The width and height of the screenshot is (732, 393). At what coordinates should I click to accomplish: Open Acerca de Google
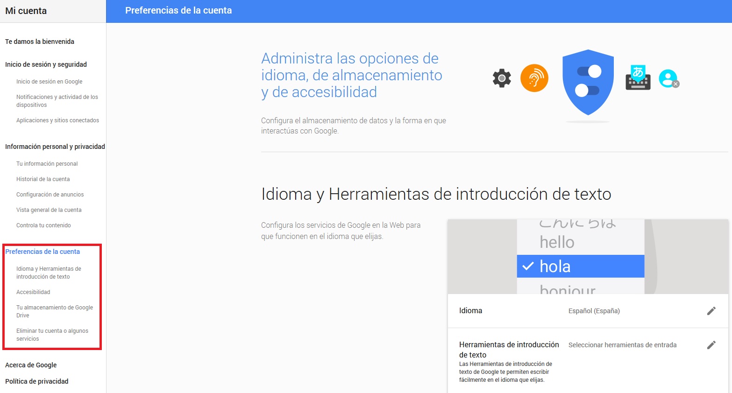(x=31, y=365)
